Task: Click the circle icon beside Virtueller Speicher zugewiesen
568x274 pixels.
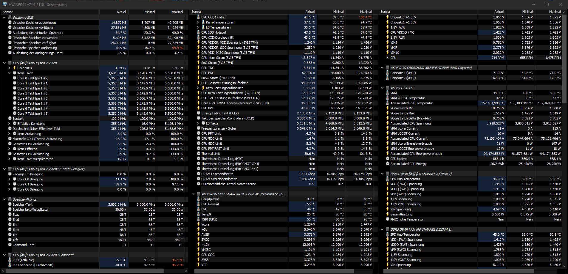Action: 10,23
